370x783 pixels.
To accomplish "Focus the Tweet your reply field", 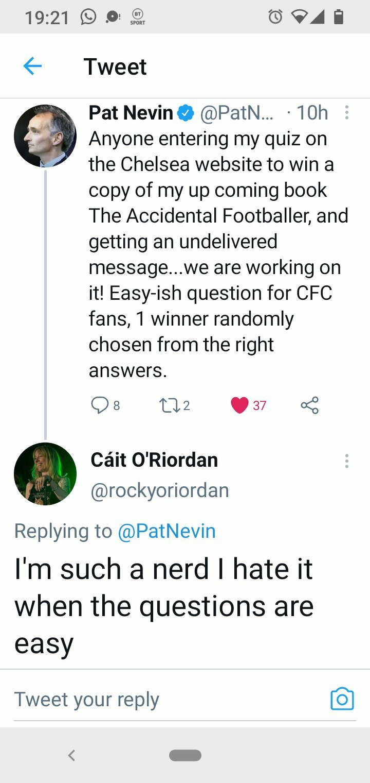I will pyautogui.click(x=154, y=700).
